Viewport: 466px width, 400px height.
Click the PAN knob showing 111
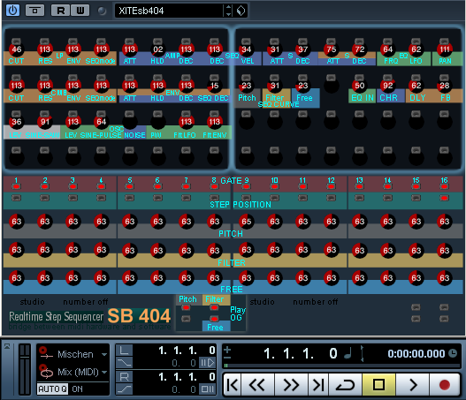[x=444, y=49]
